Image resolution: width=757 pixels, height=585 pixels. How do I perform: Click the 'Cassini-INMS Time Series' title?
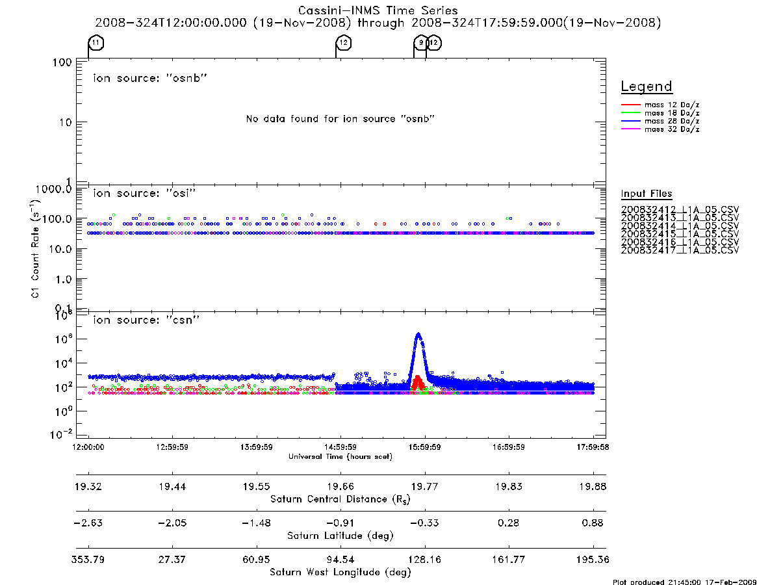[378, 10]
